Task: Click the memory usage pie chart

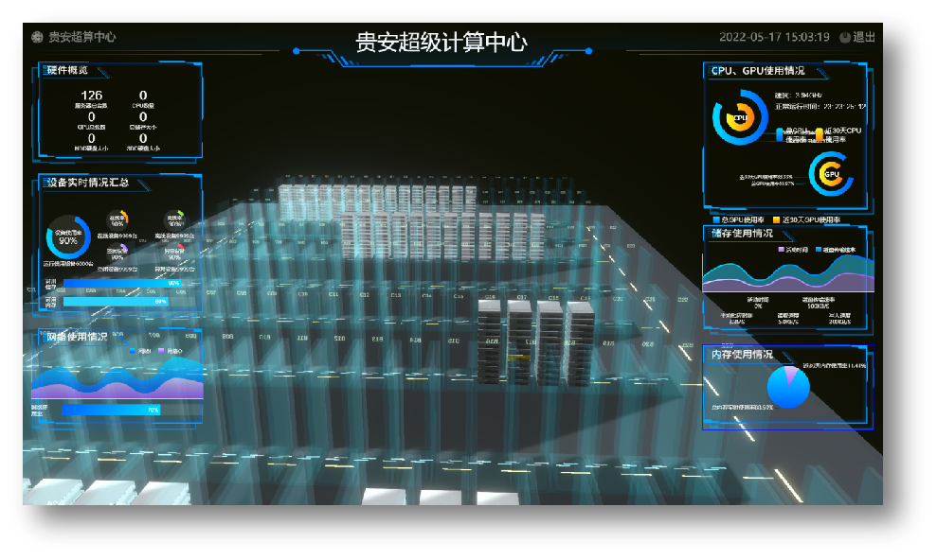Action: tap(788, 387)
